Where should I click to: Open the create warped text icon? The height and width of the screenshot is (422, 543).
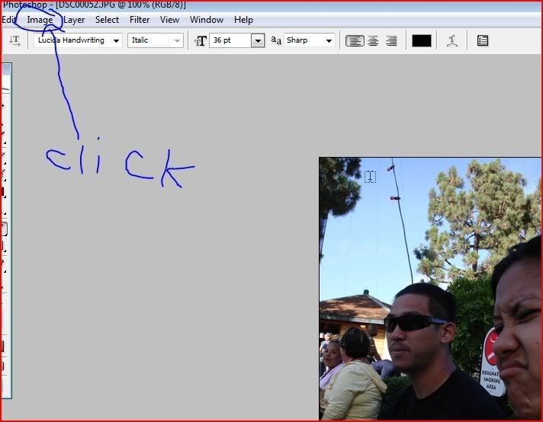pos(452,41)
